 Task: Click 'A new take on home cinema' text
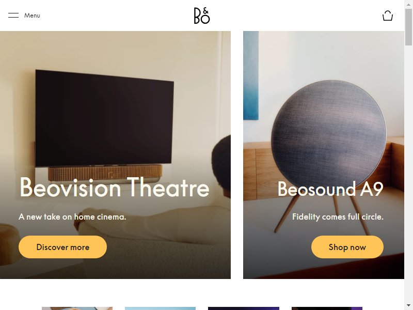click(x=72, y=216)
